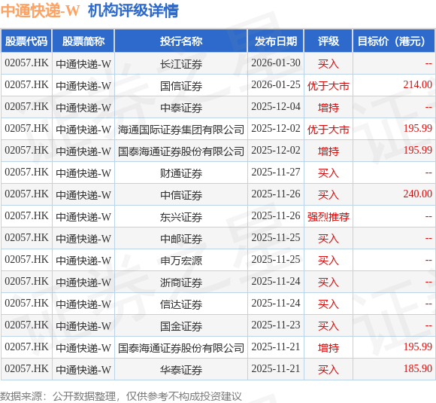Image resolution: width=436 pixels, height=403 pixels.
Task: Click 2025-11-21 in the 华泰证券 row
Action: [276, 368]
